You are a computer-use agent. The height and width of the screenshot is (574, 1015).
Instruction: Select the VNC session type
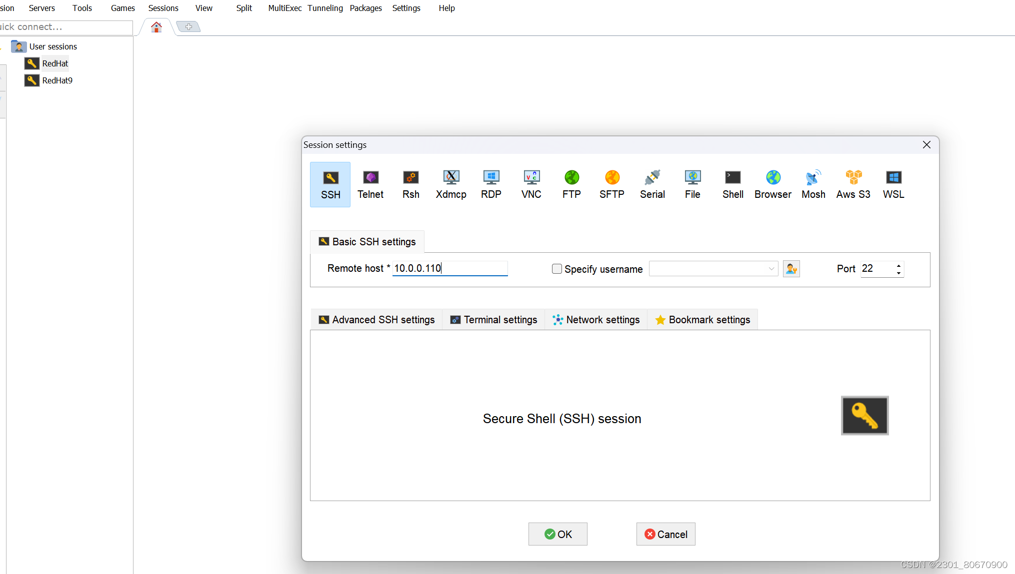pos(531,185)
